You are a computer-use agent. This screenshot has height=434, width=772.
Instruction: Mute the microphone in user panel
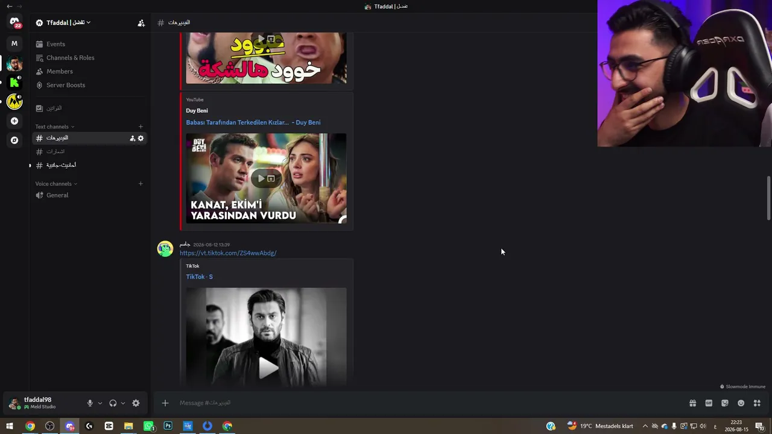[90, 403]
